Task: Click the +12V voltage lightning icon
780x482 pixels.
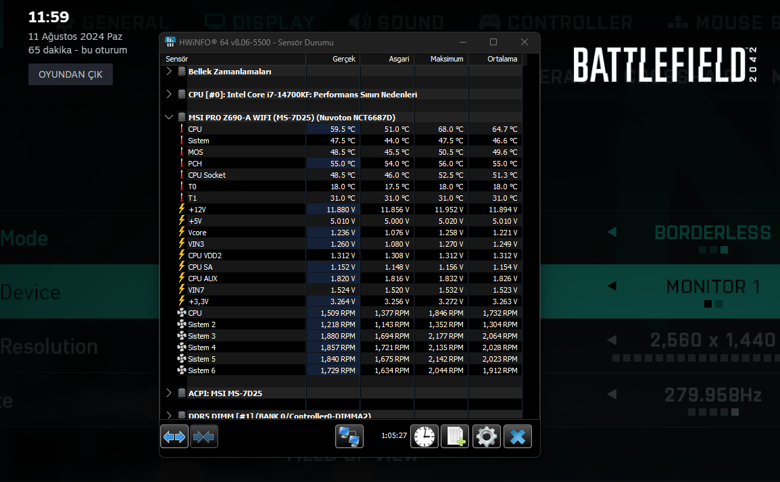Action: [182, 210]
